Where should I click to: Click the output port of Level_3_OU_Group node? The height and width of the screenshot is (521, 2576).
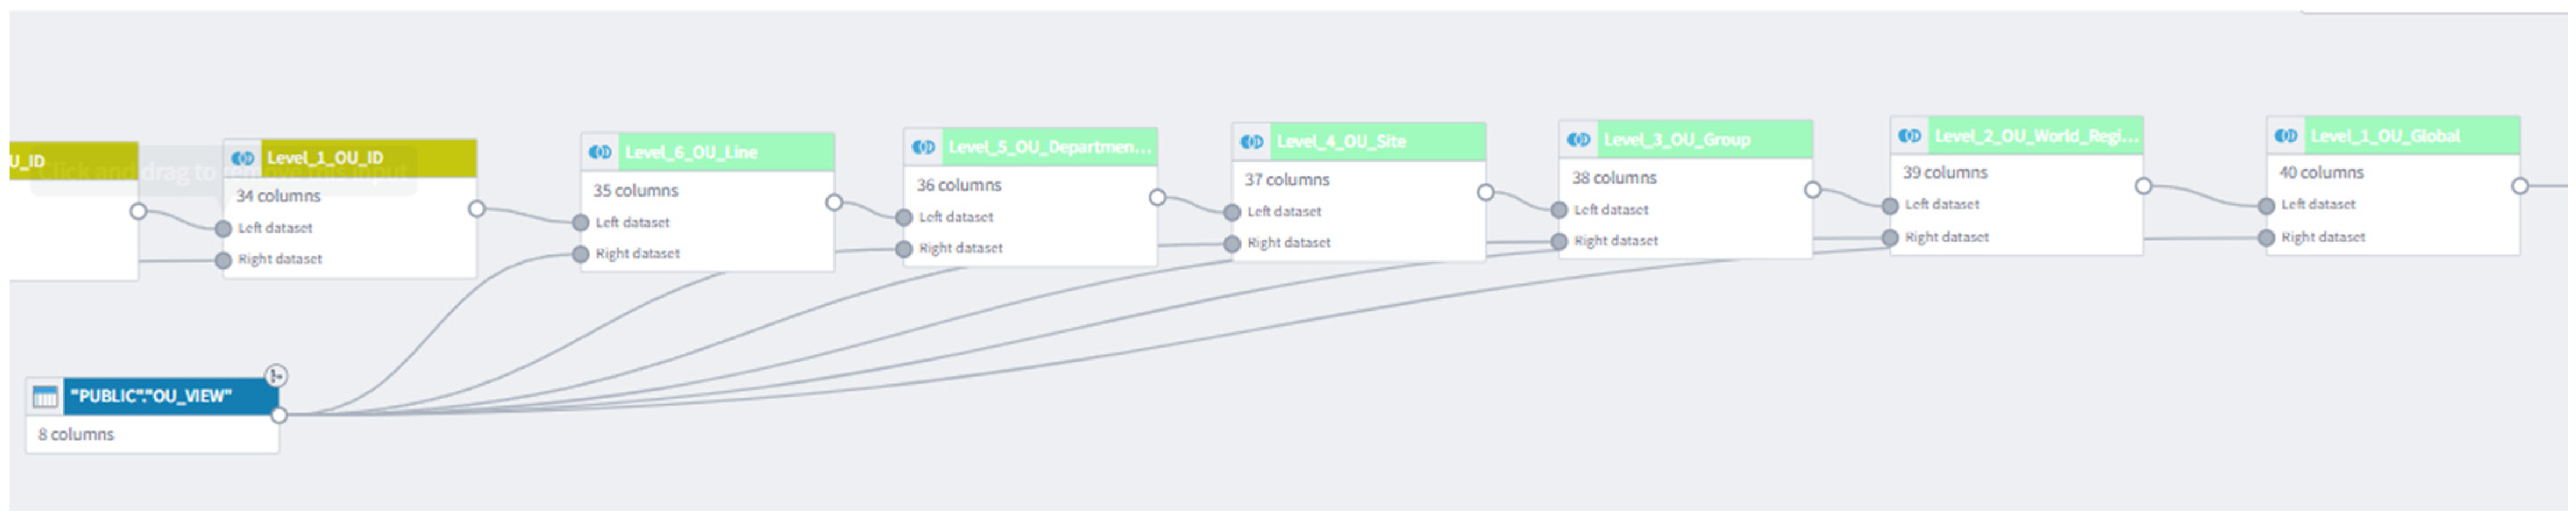pyautogui.click(x=1812, y=190)
